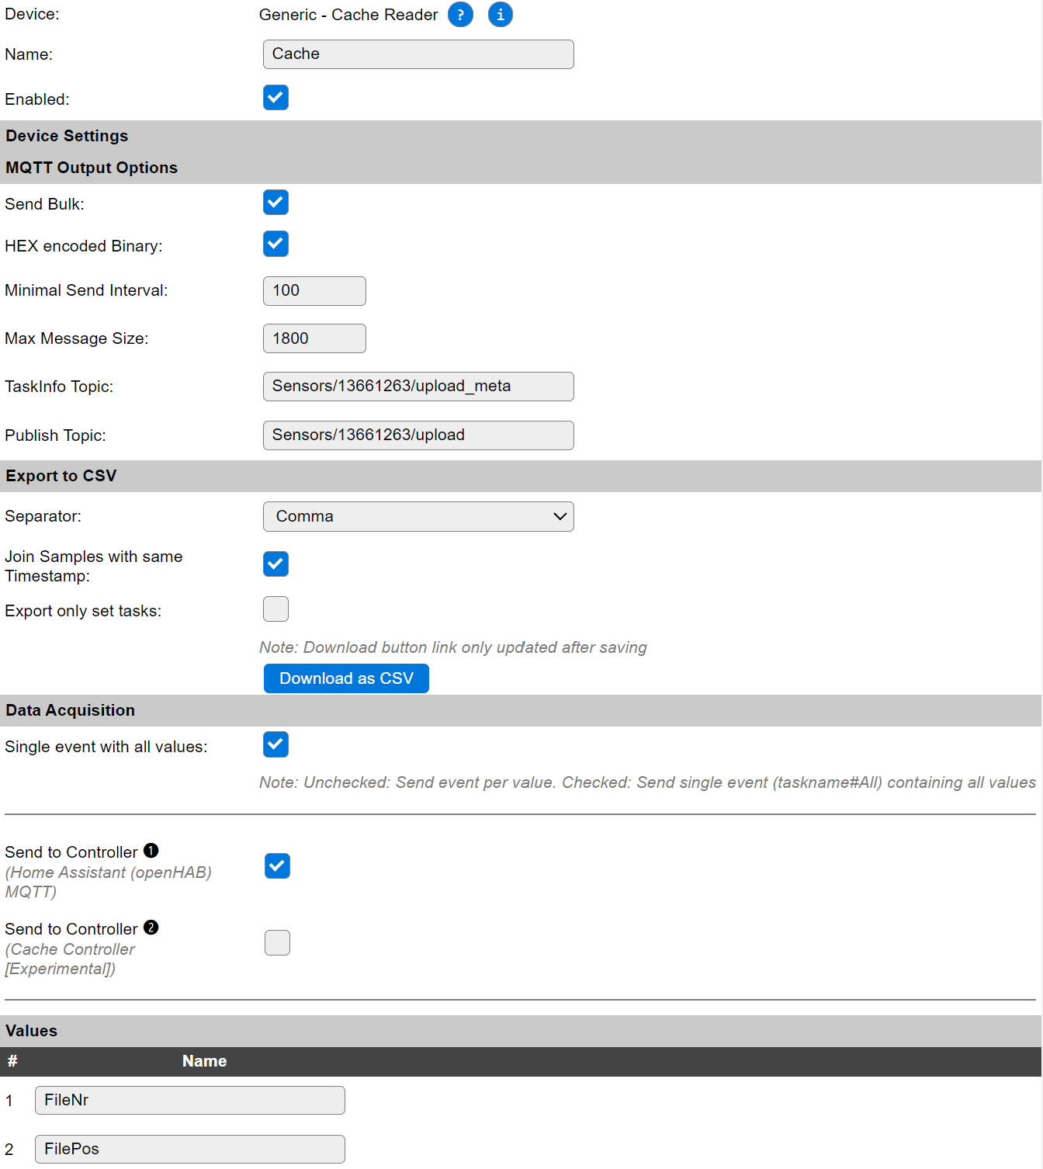
Task: Click the controller number 2 badge
Action: click(151, 928)
